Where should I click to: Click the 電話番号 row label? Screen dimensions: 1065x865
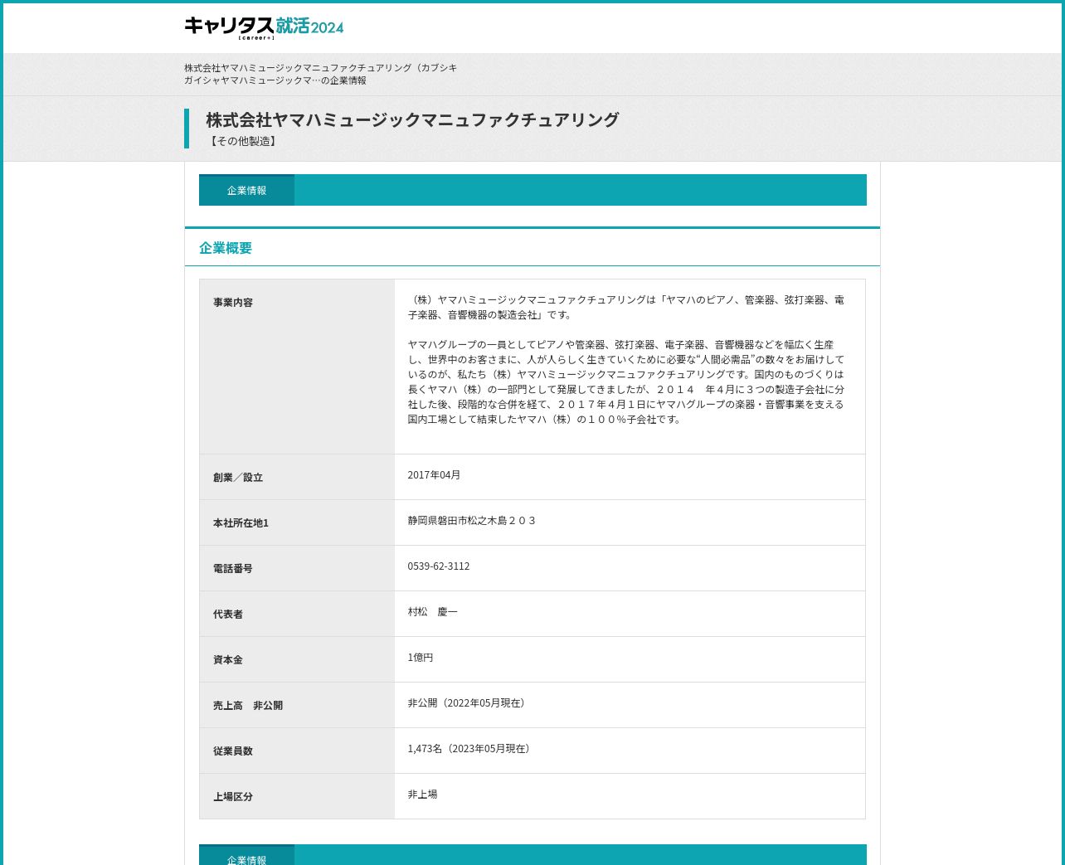click(233, 569)
